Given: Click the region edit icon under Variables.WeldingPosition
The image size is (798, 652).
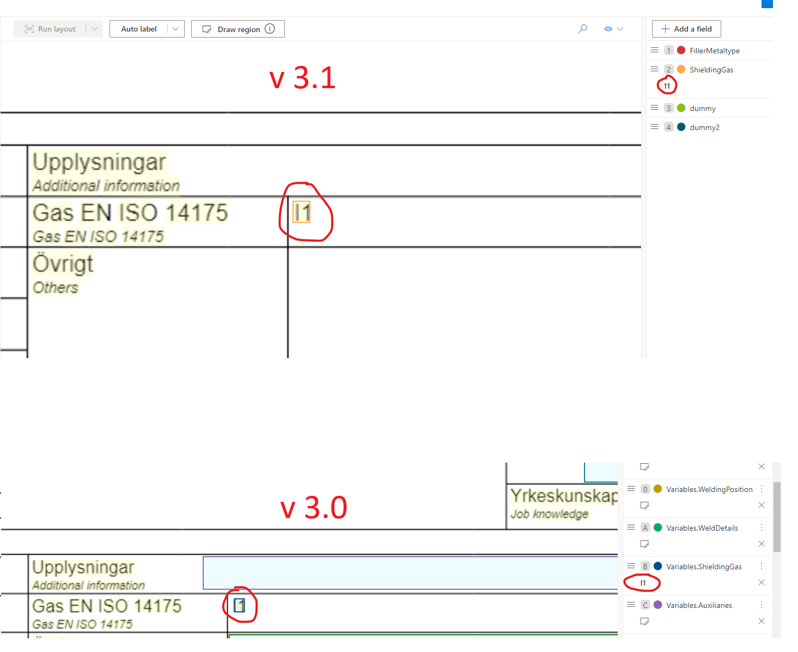Looking at the screenshot, I should (x=644, y=506).
